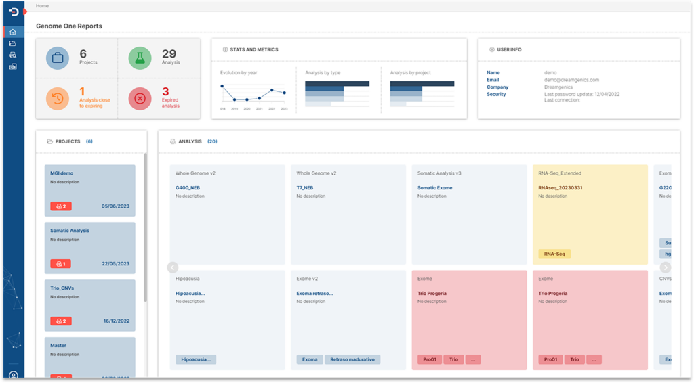Image resolution: width=694 pixels, height=383 pixels.
Task: Click the Home breadcrumb
Action: (42, 5)
